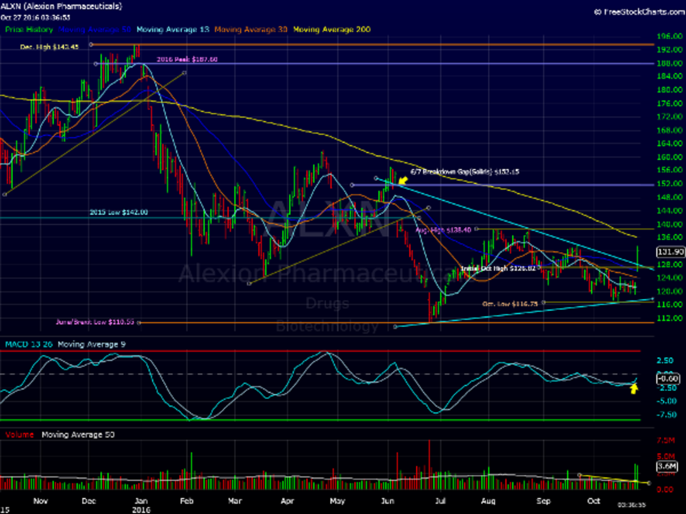Click the Sep label on date axis
Viewport: 686px width, 514px height.
543,500
